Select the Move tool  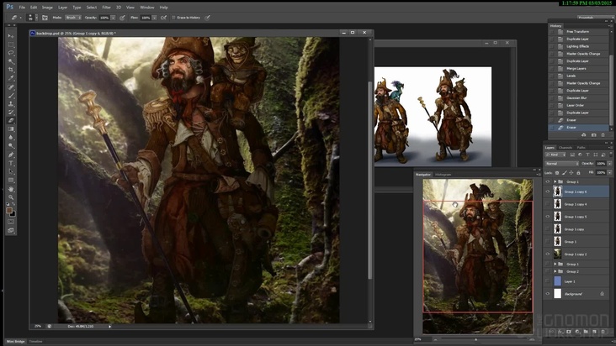[11, 36]
